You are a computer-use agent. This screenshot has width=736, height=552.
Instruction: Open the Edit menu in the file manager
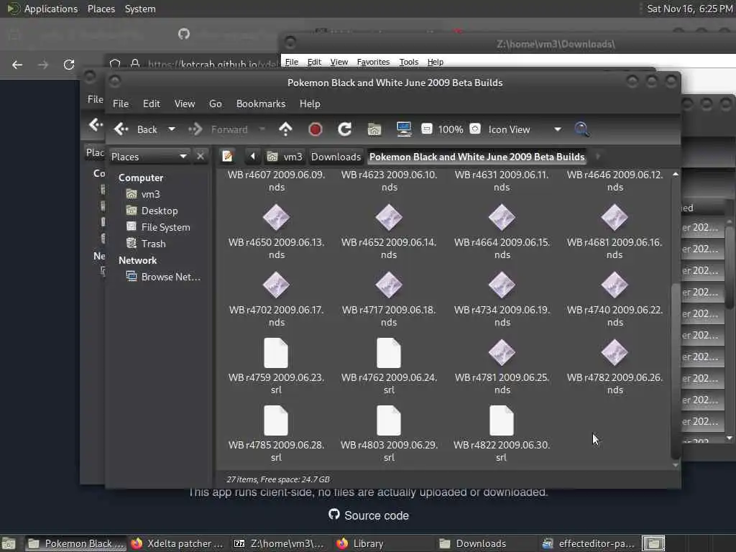(151, 103)
